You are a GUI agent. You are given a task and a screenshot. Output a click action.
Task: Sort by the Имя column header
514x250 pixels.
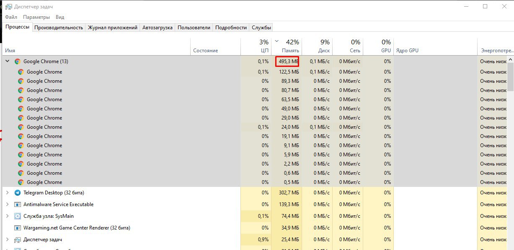pyautogui.click(x=96, y=46)
